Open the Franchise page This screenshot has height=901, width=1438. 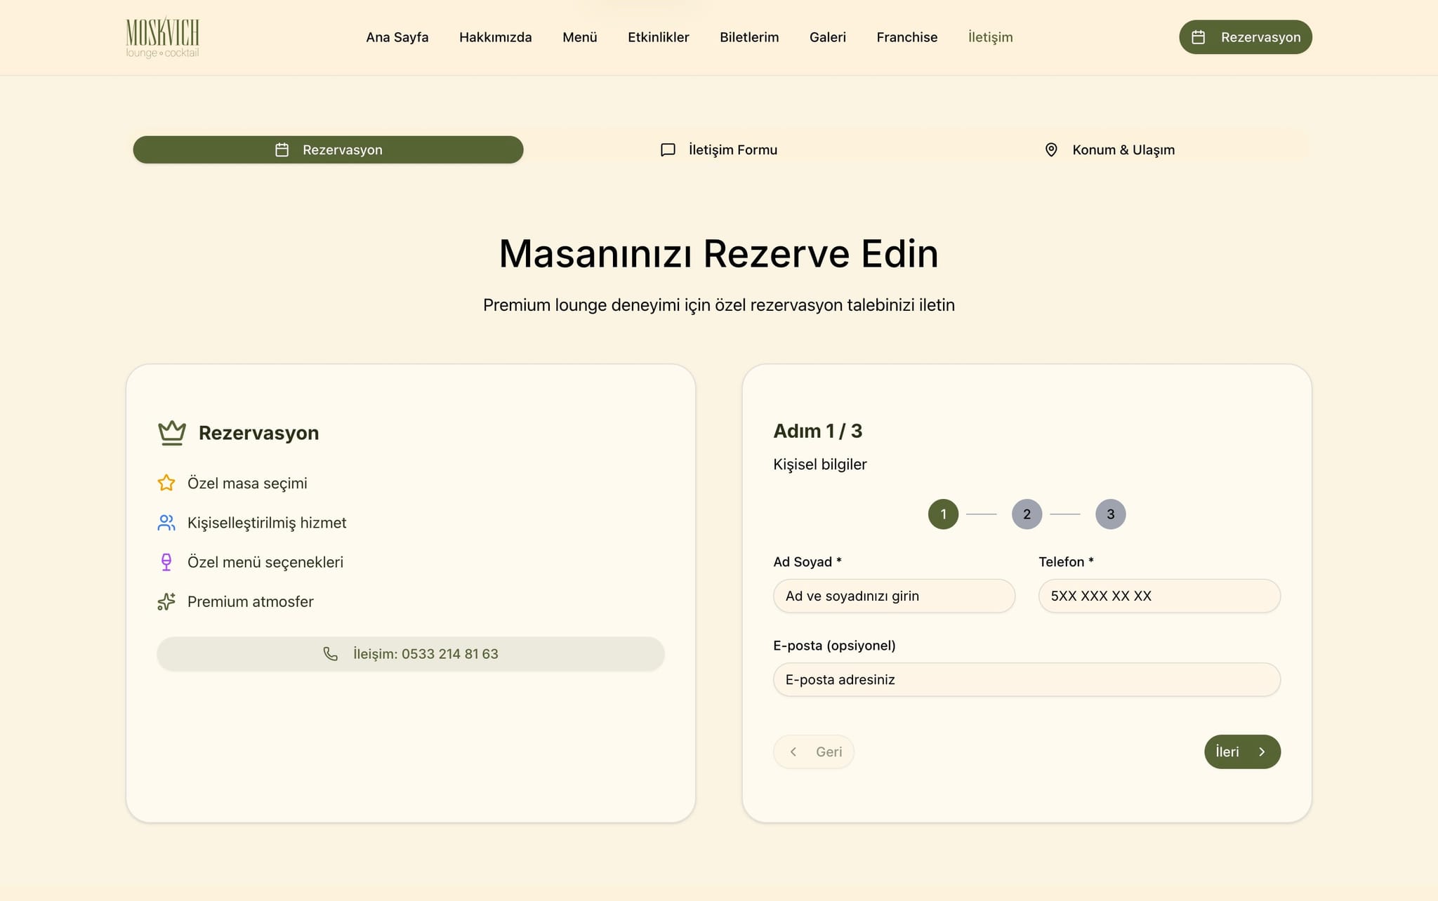click(x=906, y=37)
